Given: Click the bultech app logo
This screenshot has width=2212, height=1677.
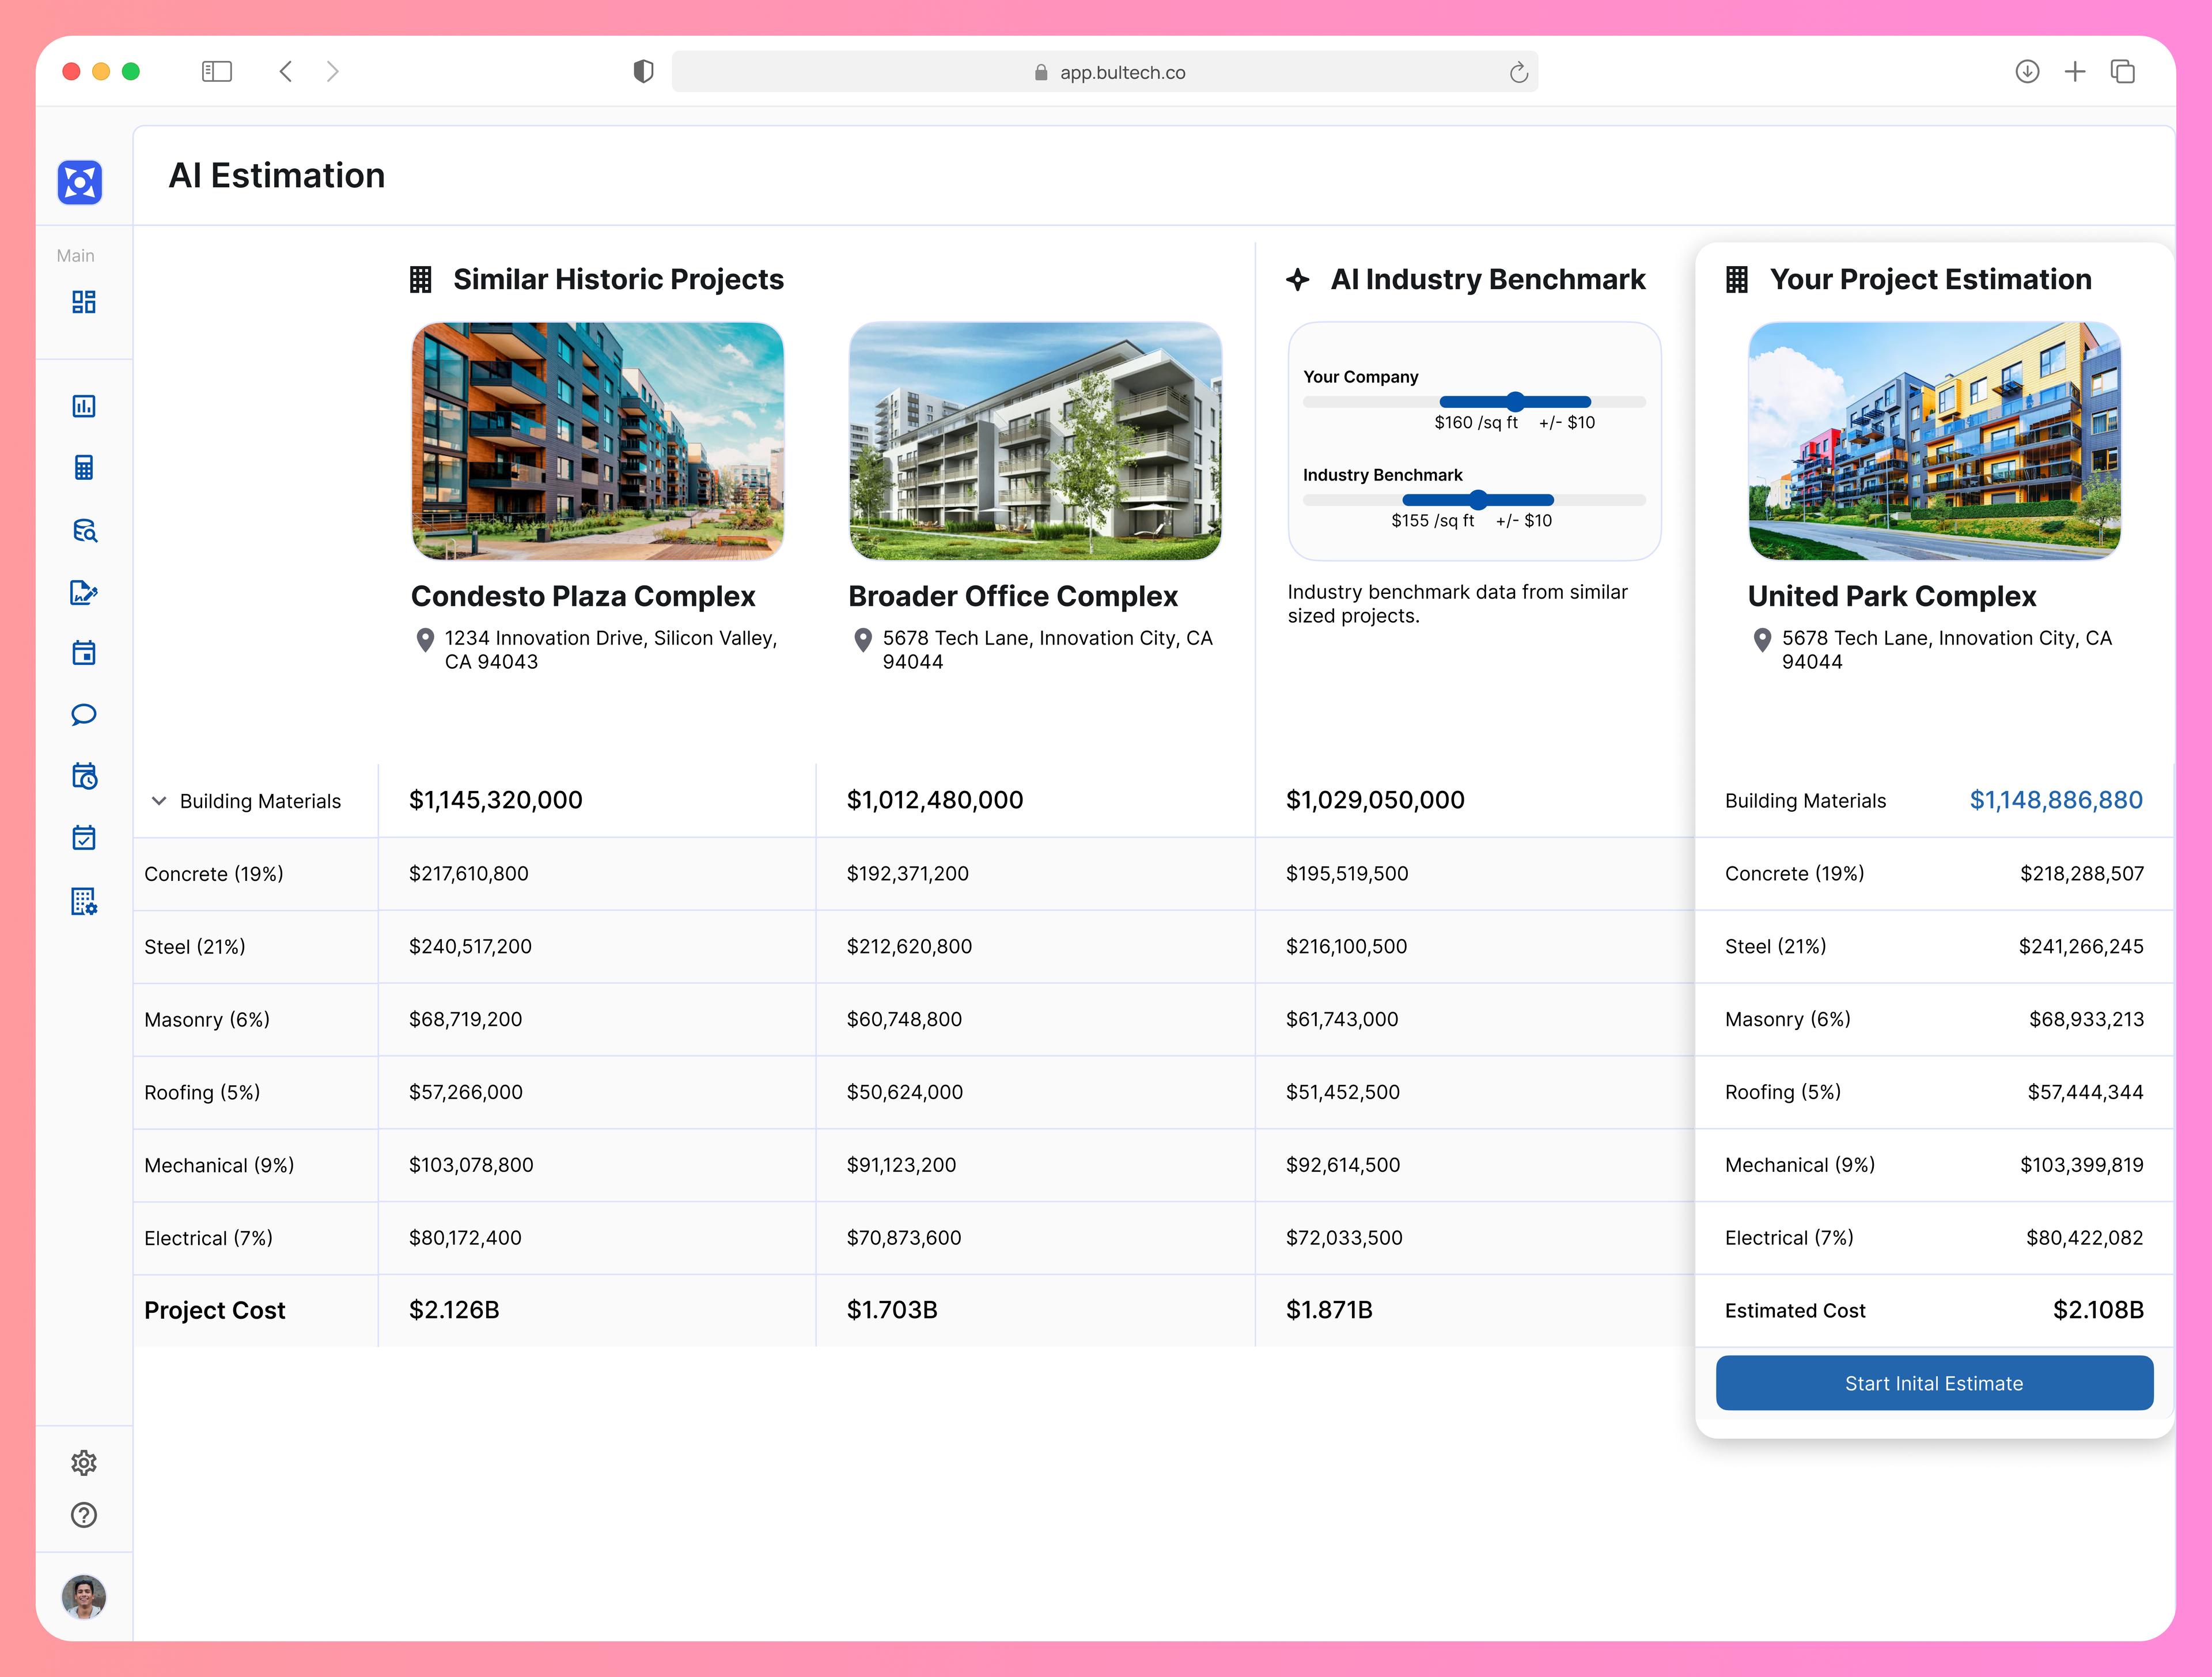Looking at the screenshot, I should pos(80,183).
